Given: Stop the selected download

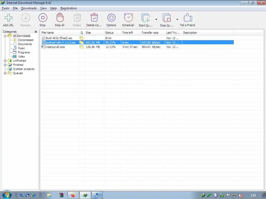Looking at the screenshot, I should (43, 18).
